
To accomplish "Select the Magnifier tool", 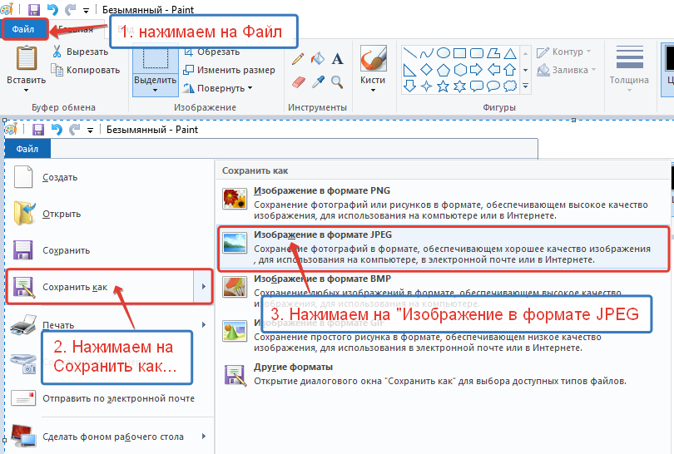I will 338,81.
